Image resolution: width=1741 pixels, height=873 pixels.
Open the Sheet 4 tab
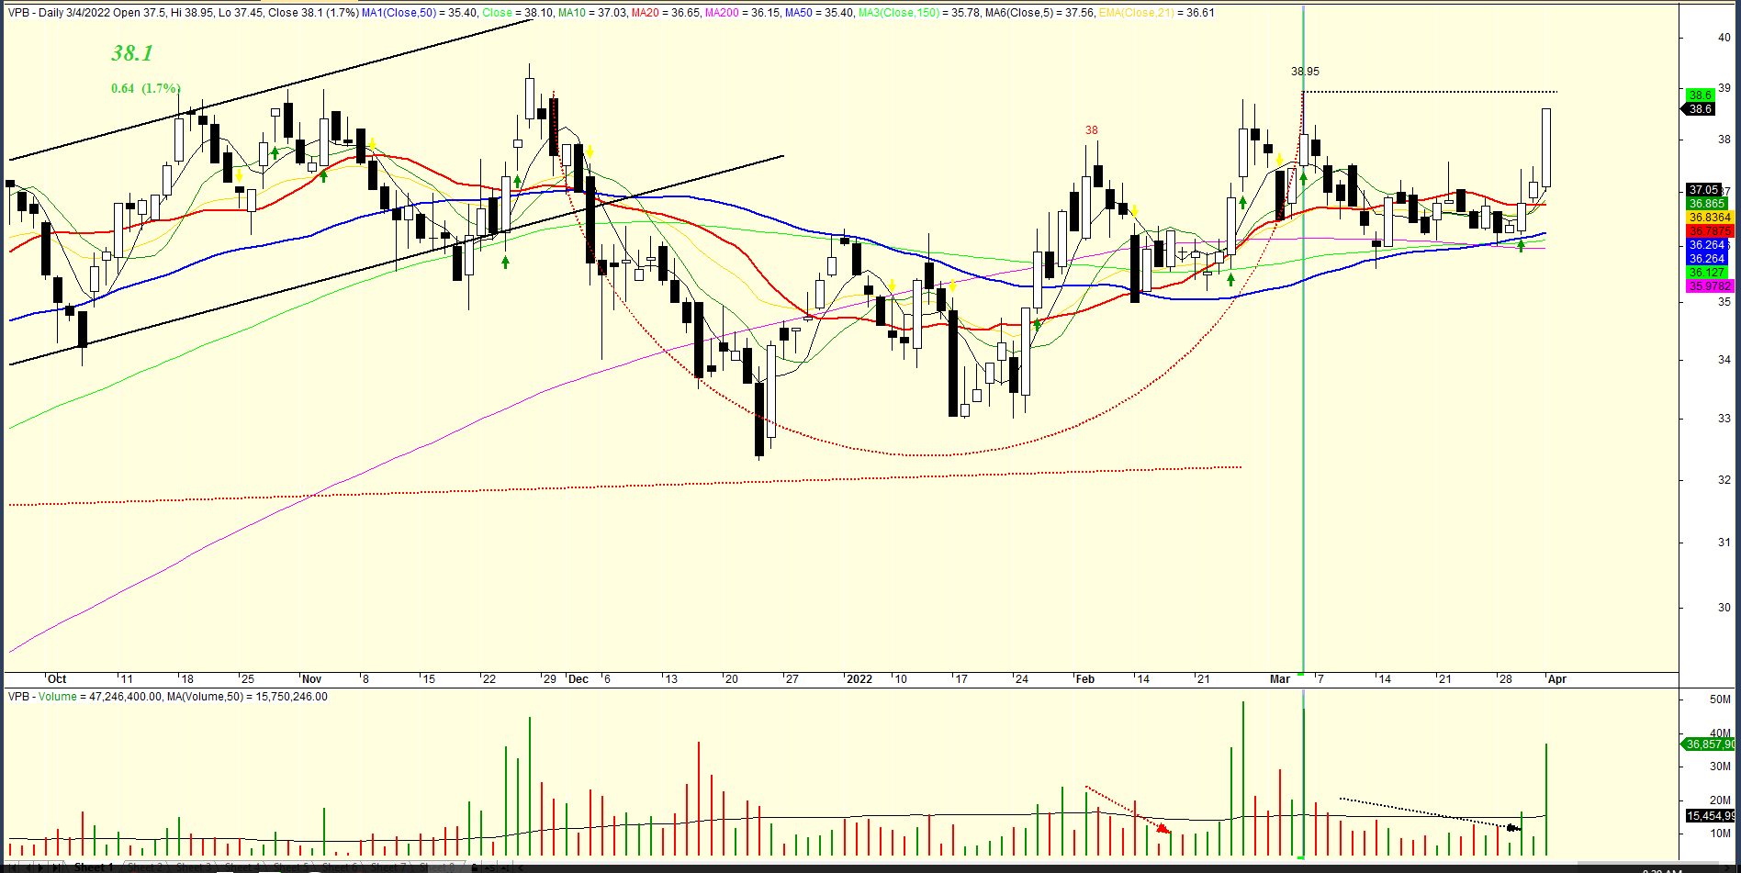pos(242,867)
